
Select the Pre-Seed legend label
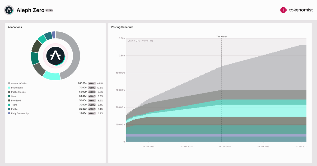coord(16,100)
